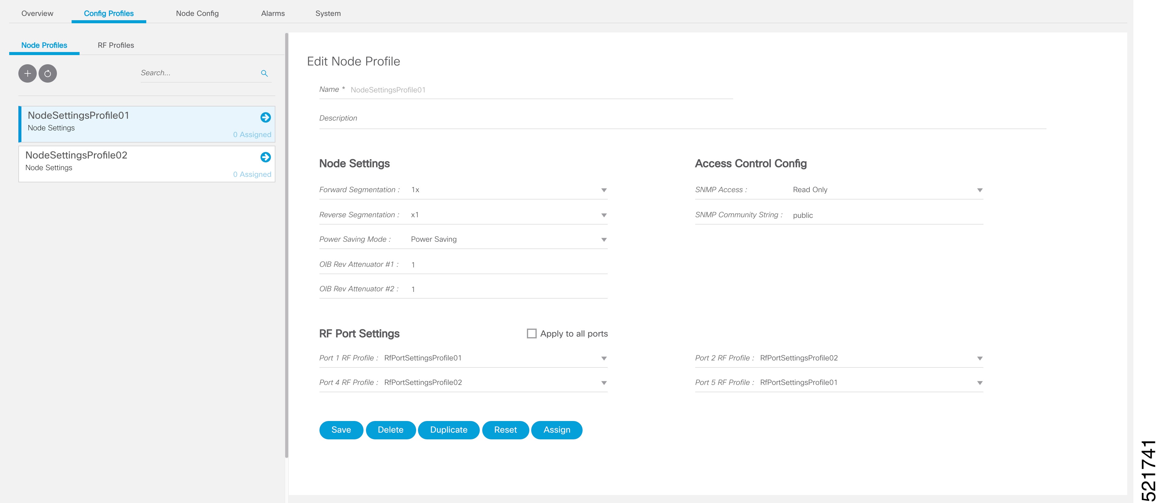Open NodeSettingsProfile01 via its arrow icon
Screen dimensions: 1156x503
[266, 117]
